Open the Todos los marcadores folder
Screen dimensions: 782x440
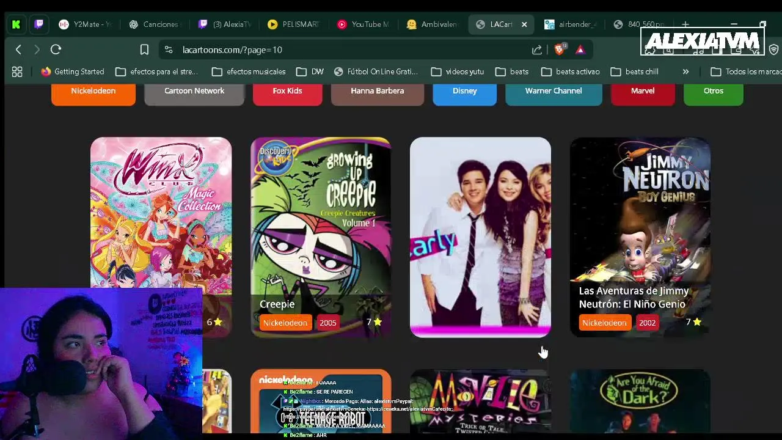tap(746, 71)
